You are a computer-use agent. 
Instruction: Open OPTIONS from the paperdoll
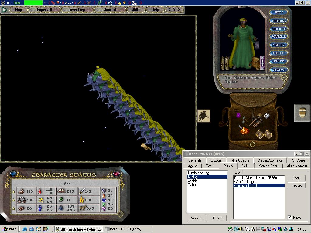tap(279, 21)
